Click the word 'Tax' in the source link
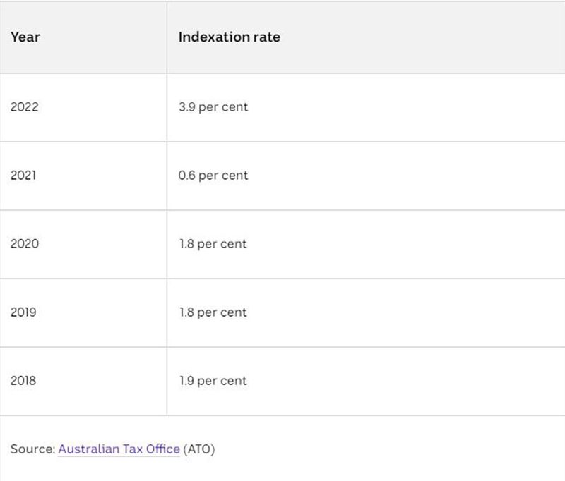Screen dimensions: 565x481 click(x=133, y=449)
